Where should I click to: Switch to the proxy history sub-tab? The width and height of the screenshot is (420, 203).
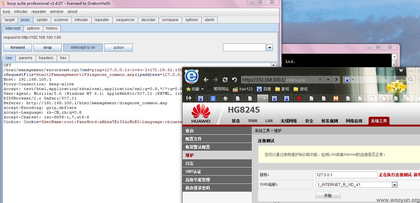[52, 28]
